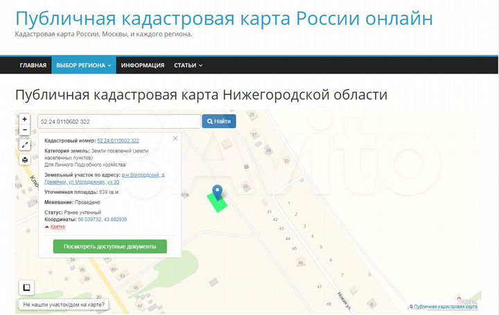499x315 pixels.
Task: Toggle fullscreen map view icon
Action: [x=25, y=145]
